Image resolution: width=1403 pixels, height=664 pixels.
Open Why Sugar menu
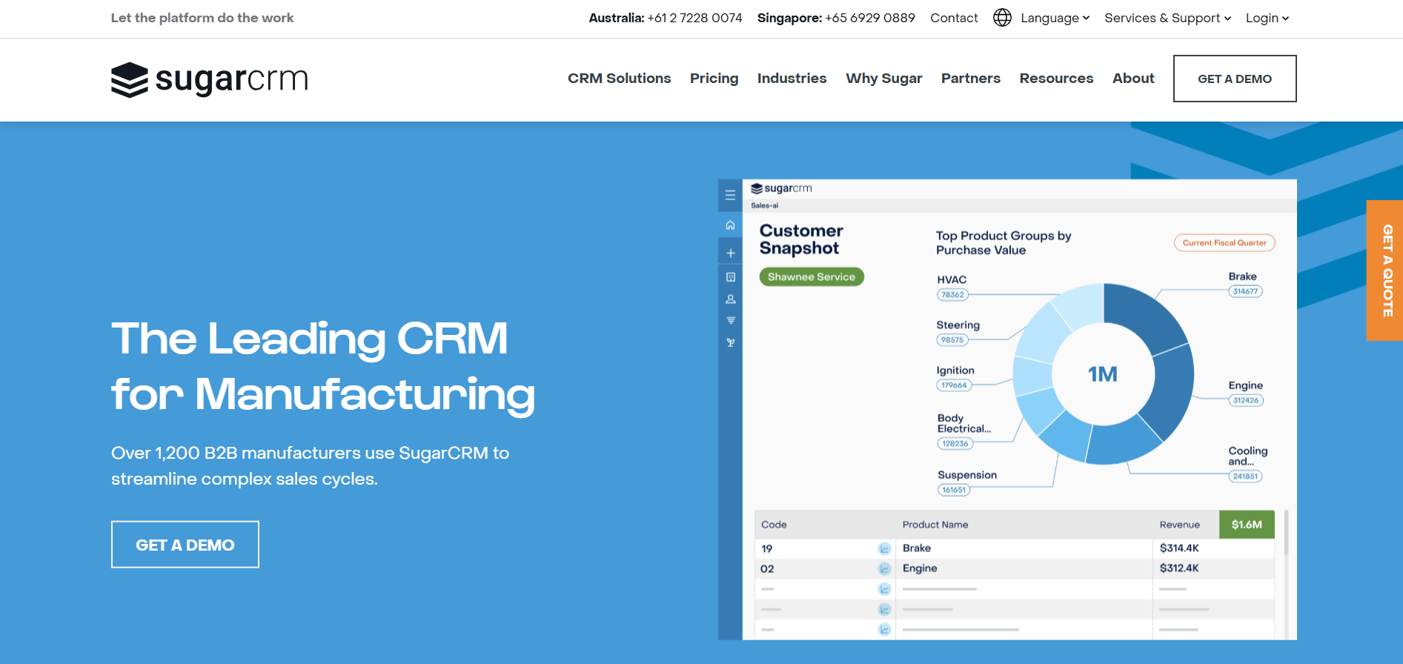[883, 79]
